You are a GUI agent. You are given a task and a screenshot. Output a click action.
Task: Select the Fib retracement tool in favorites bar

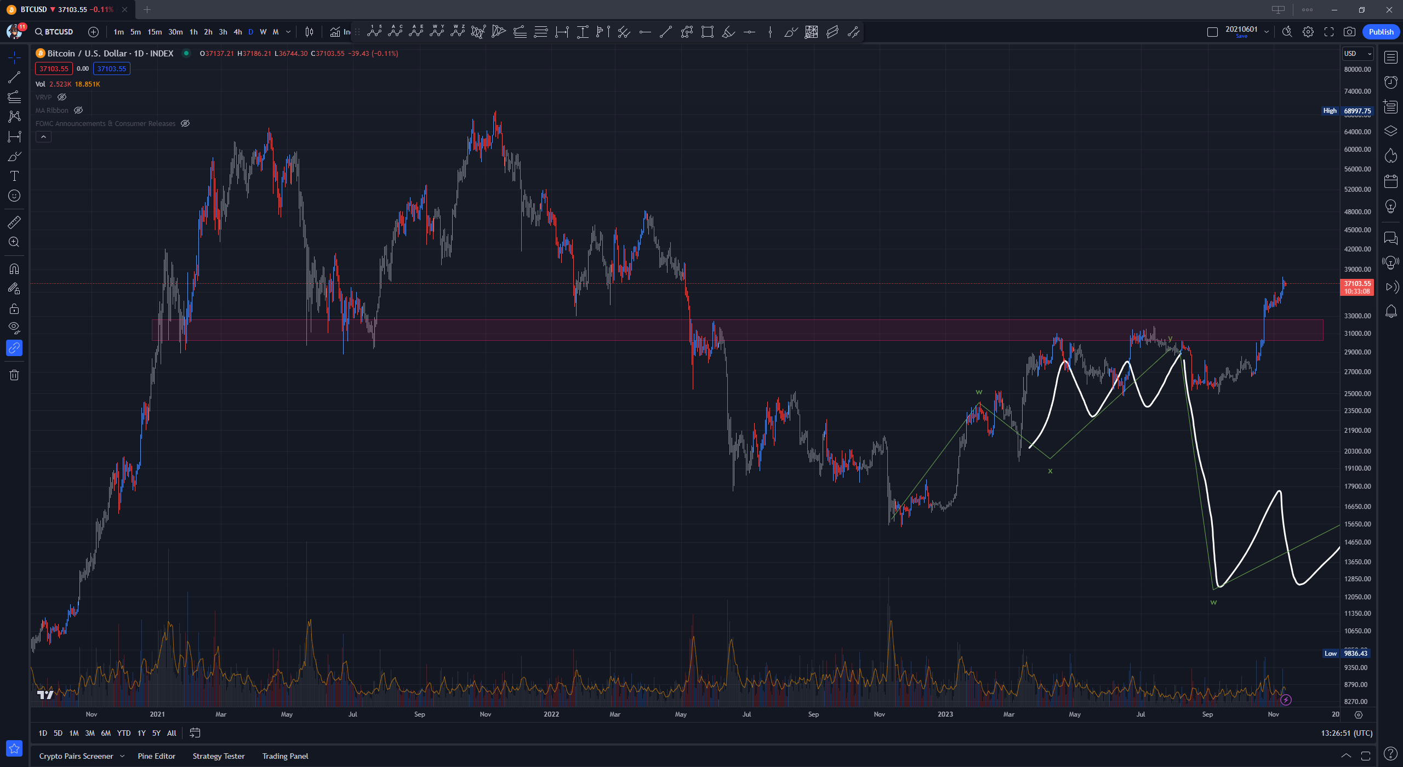(541, 32)
